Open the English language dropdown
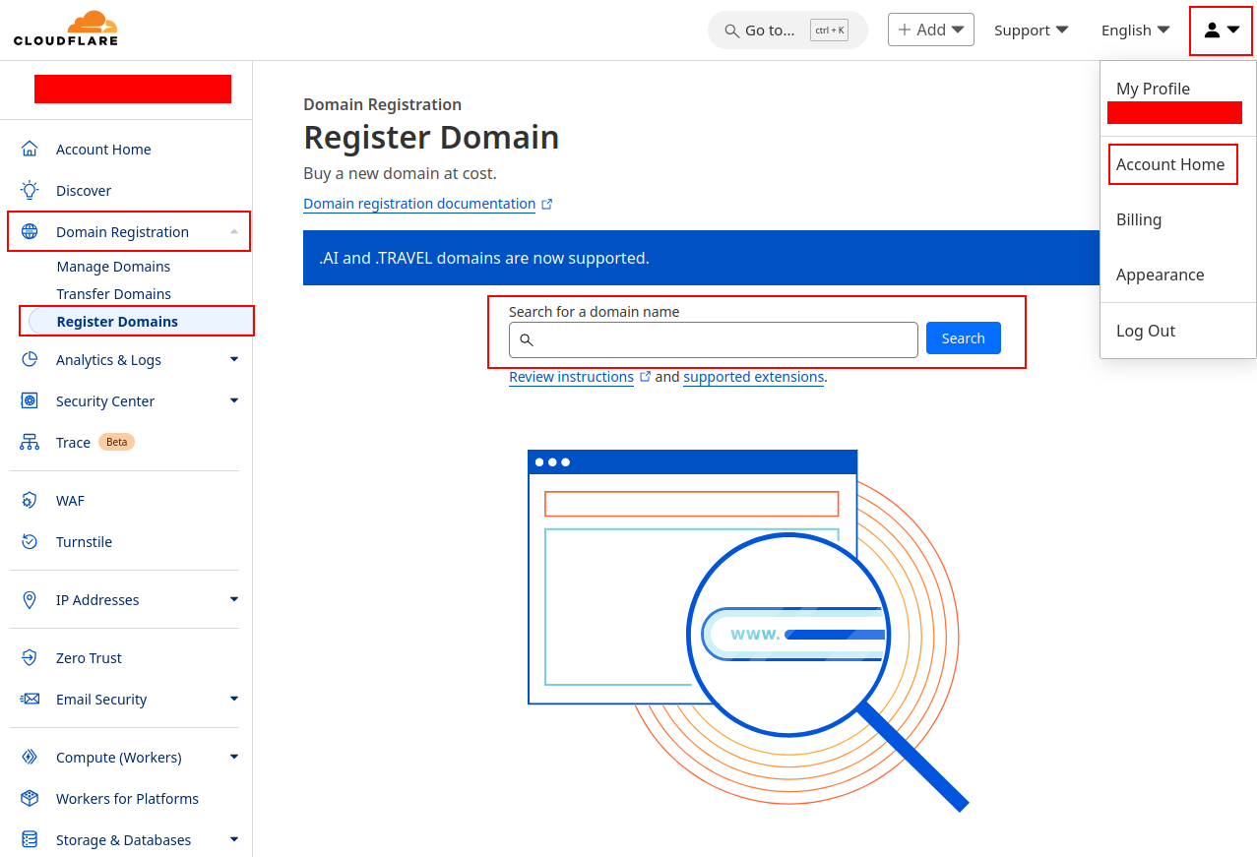 tap(1136, 31)
